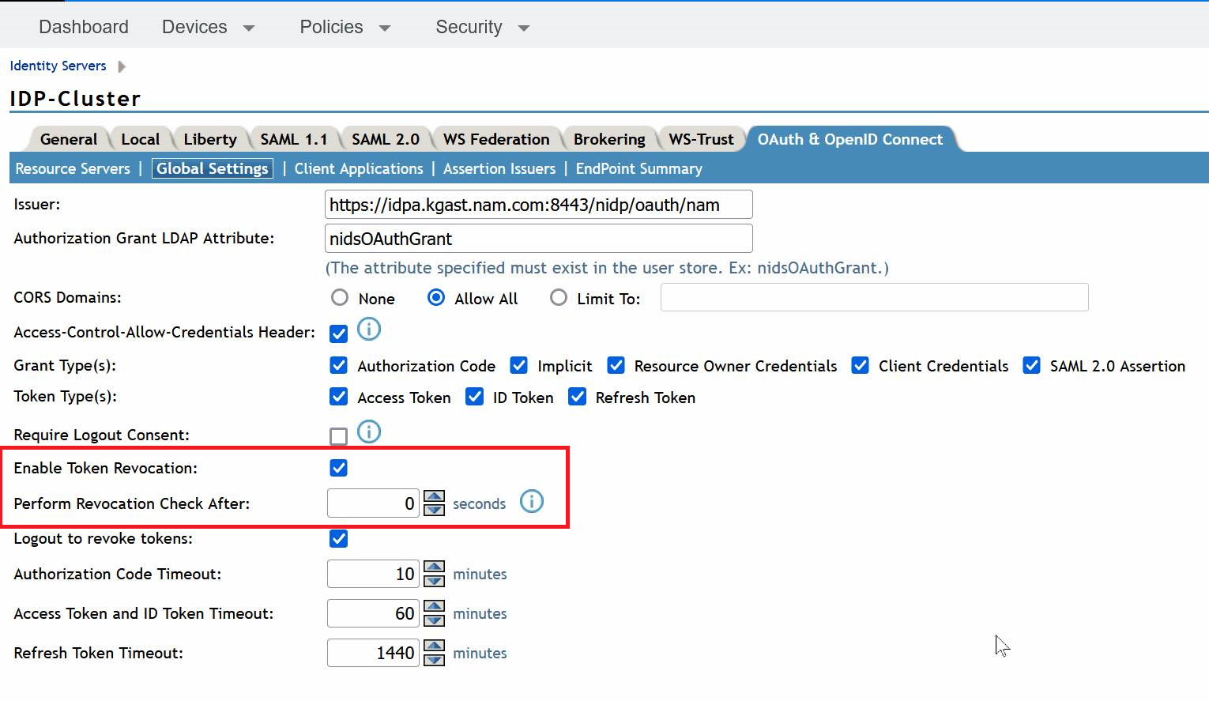
Task: Click the info icon beside Access-Control-Allow-Credentials Header
Action: pyautogui.click(x=368, y=330)
